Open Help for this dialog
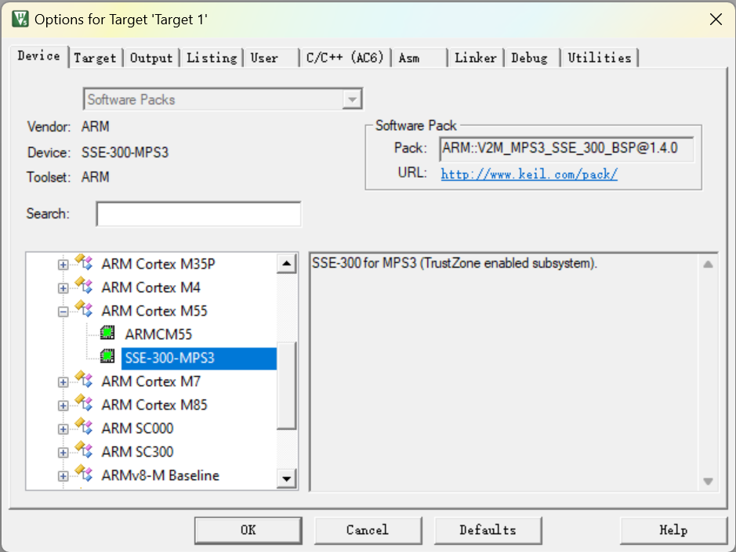This screenshot has height=552, width=736. (673, 530)
